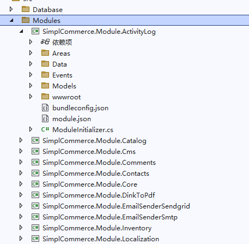Click the Database folder icon
The image size is (249, 244).
pos(26,9)
